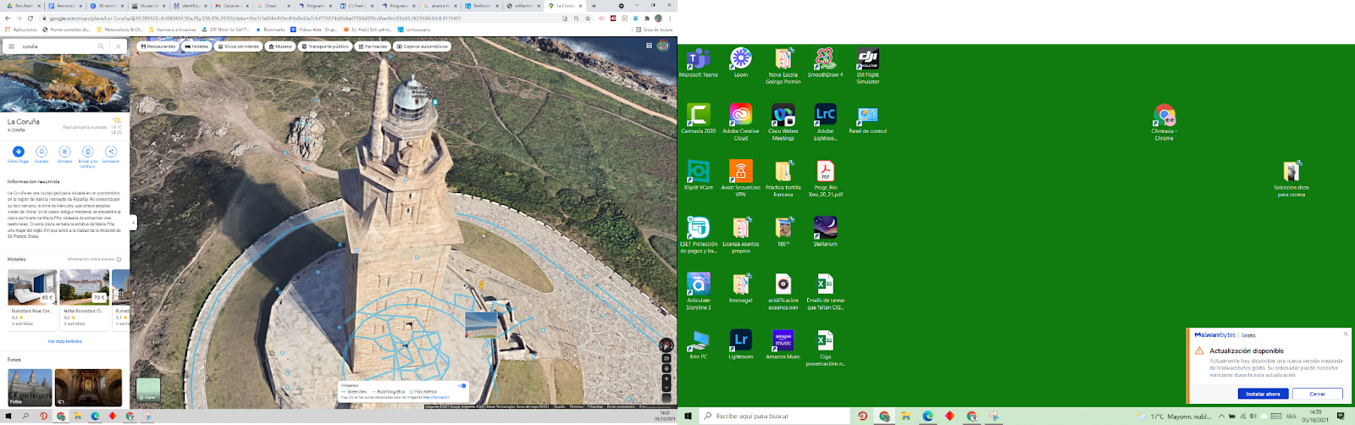
Task: Click the Cómo llegar directions icon
Action: [18, 152]
